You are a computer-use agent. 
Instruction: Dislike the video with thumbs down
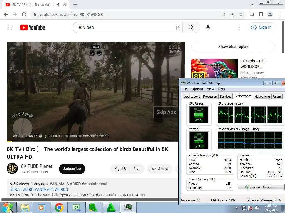click(x=136, y=169)
